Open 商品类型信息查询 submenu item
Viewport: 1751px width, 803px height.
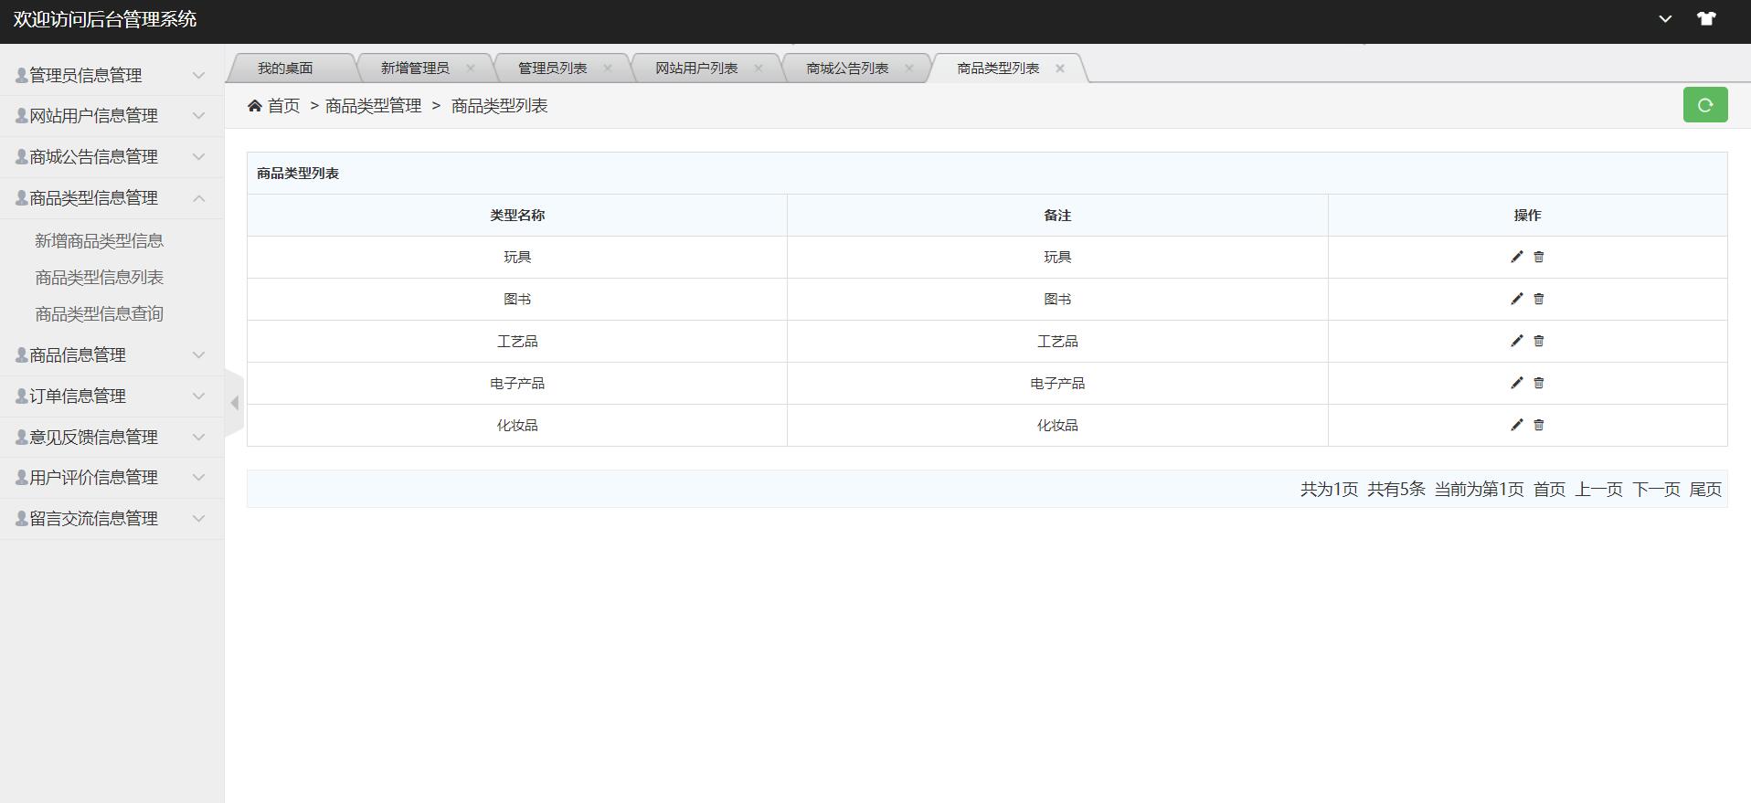[x=99, y=313]
